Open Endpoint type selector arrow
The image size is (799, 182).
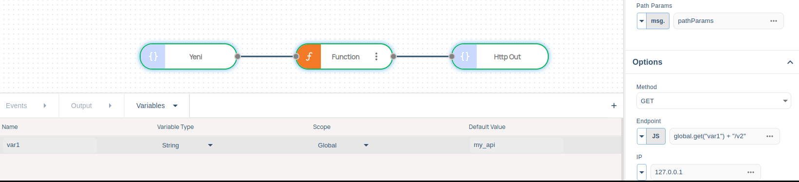642,136
